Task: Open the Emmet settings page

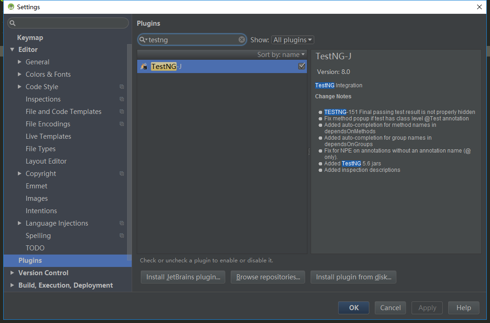Action: [x=37, y=186]
